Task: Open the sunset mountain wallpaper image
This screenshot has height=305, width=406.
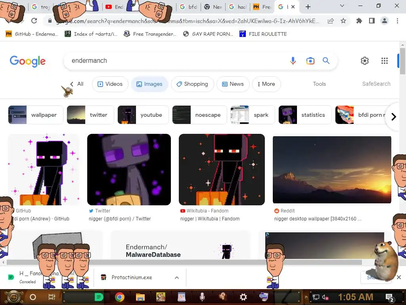Action: [332, 170]
